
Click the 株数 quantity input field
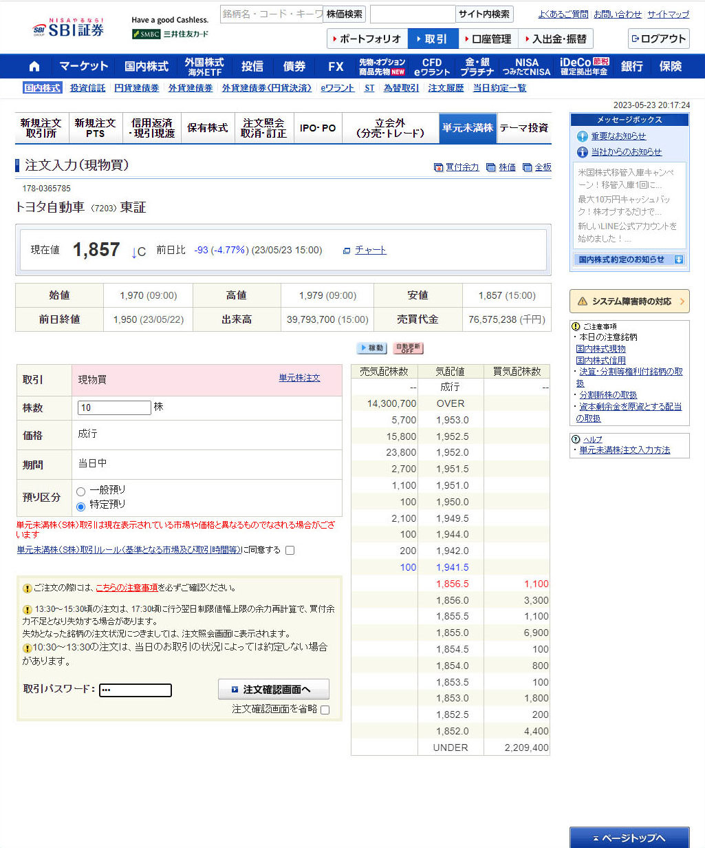(x=114, y=408)
